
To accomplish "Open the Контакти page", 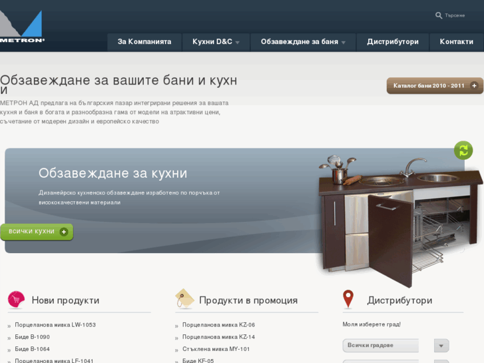I will 457,42.
